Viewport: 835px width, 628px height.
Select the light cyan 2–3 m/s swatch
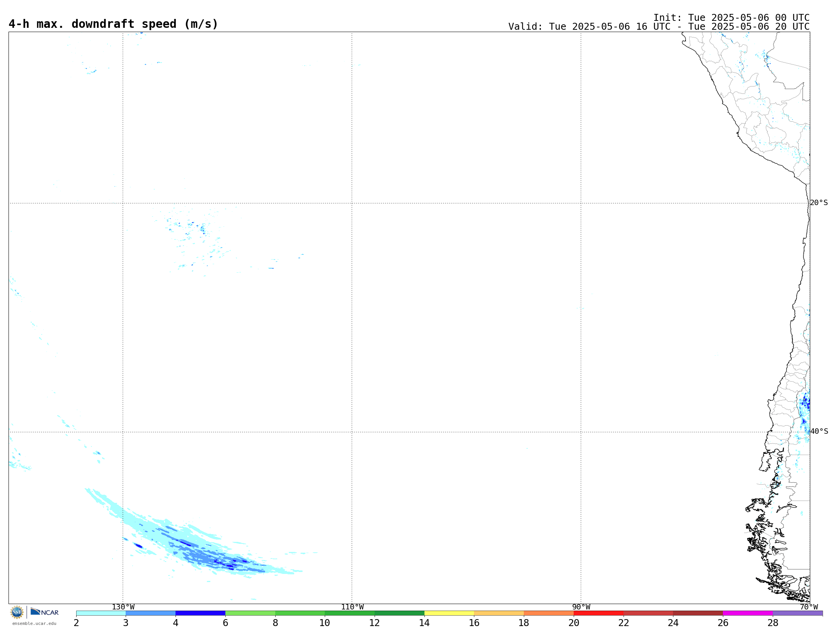[x=101, y=613]
